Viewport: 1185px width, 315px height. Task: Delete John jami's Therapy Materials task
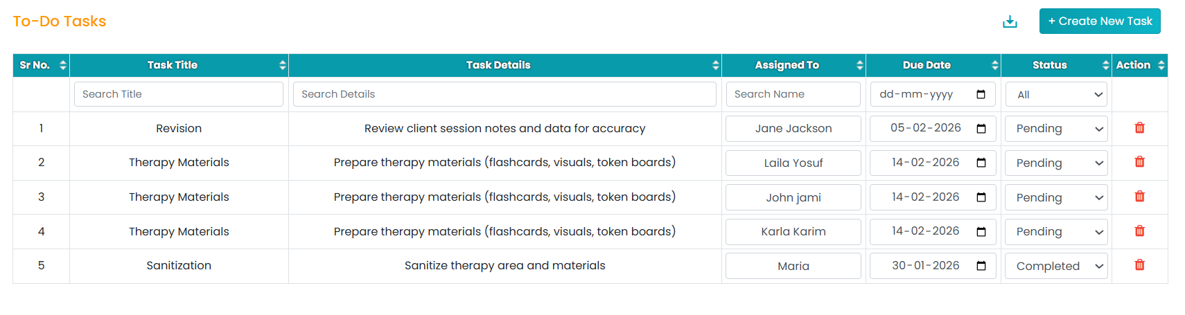pyautogui.click(x=1139, y=197)
